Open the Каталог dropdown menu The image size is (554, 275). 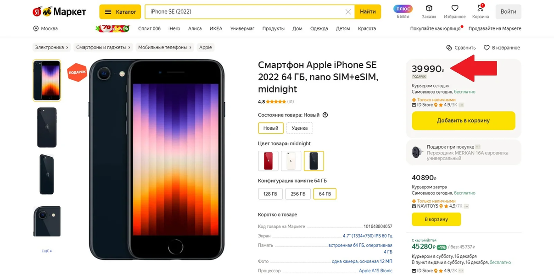[120, 12]
